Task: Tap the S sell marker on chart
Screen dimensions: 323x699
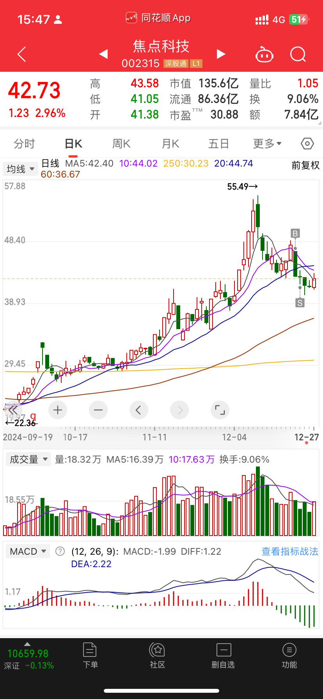Action: [x=300, y=303]
